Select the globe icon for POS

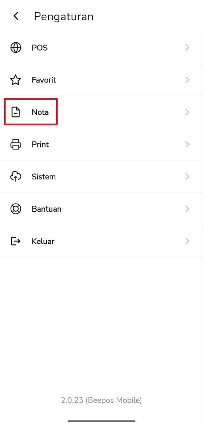(15, 48)
